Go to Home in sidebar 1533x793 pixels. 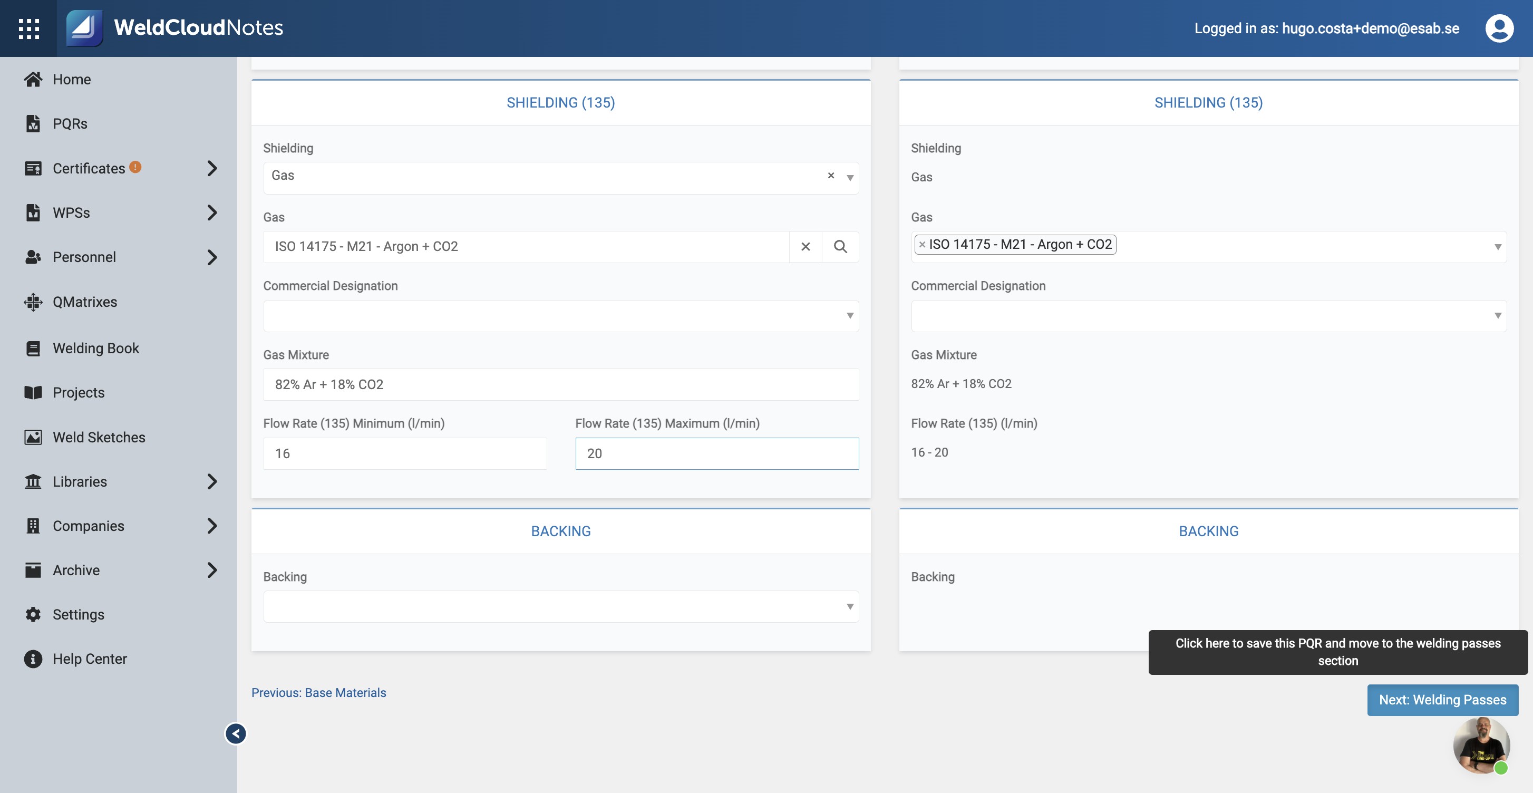71,79
